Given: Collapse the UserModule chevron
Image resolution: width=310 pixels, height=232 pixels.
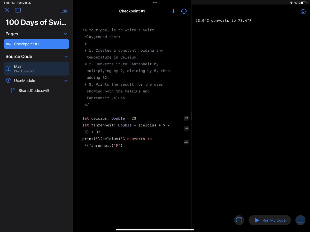Looking at the screenshot, I should coord(66,81).
